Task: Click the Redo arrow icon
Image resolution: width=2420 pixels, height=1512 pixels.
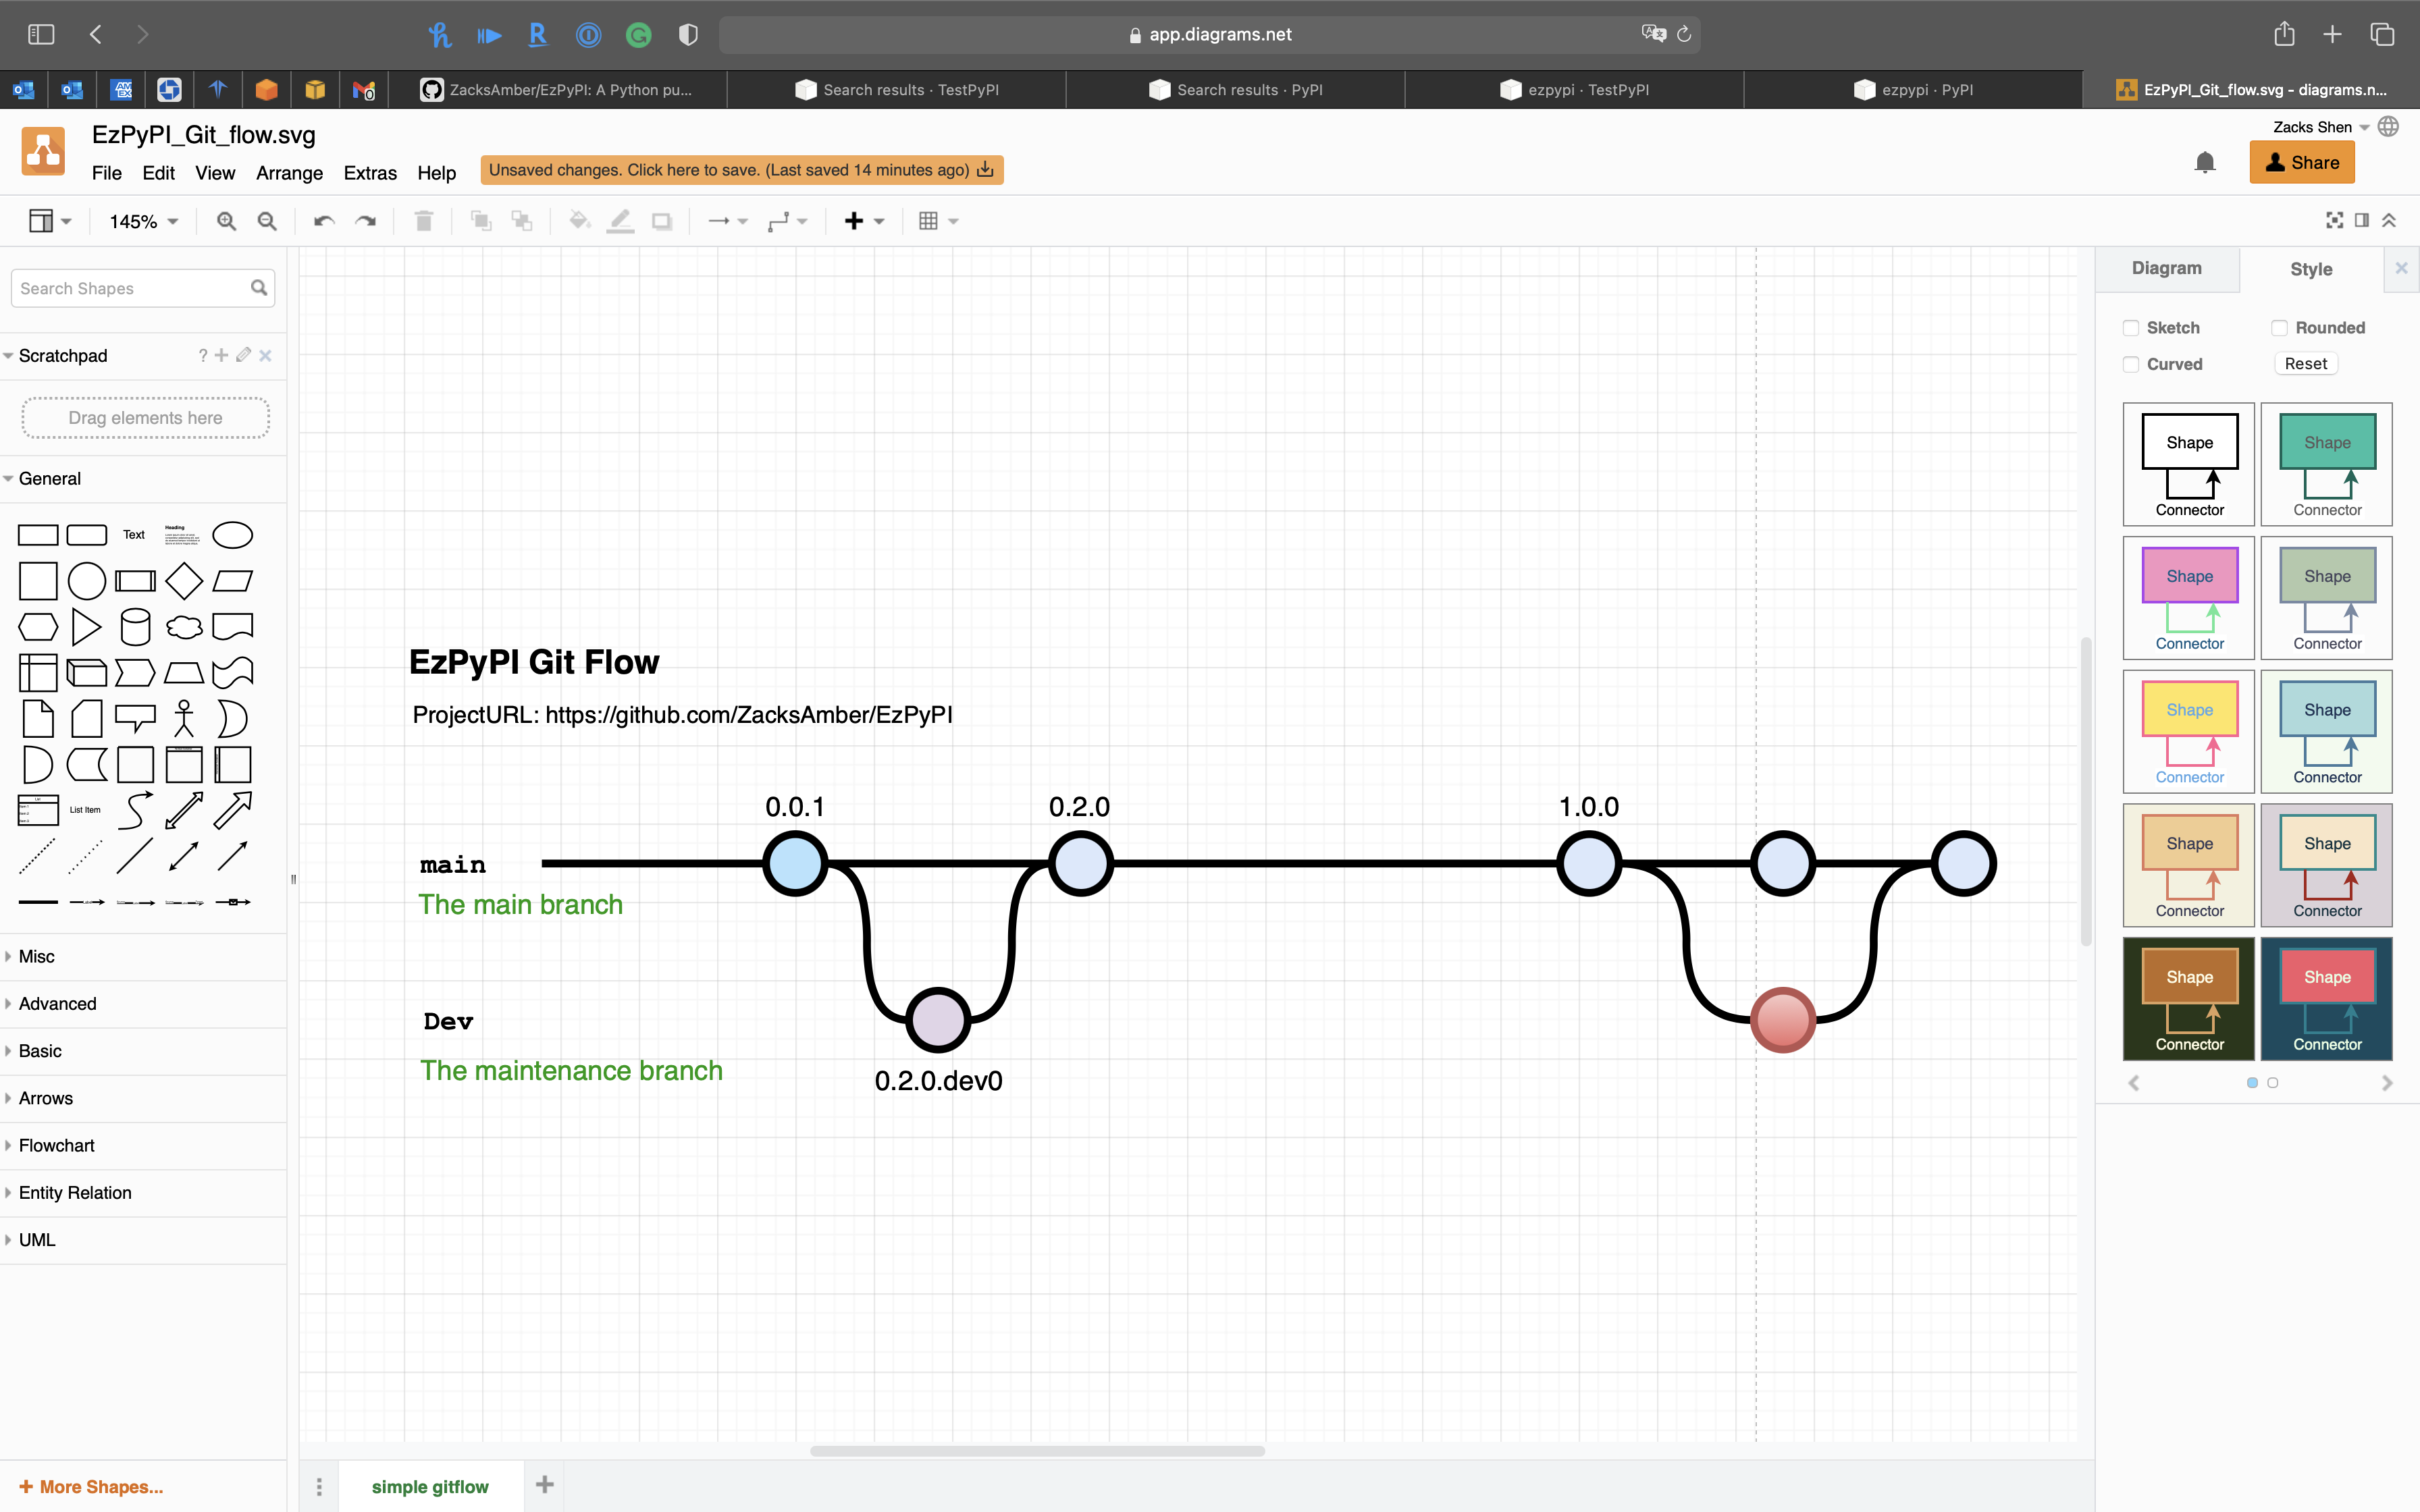Action: click(366, 221)
